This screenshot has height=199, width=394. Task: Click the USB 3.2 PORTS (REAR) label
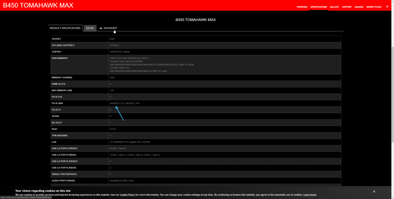click(x=64, y=155)
